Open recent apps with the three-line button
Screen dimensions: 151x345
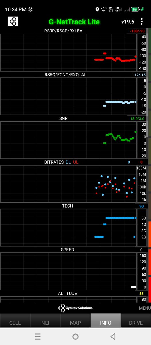(x=38, y=336)
